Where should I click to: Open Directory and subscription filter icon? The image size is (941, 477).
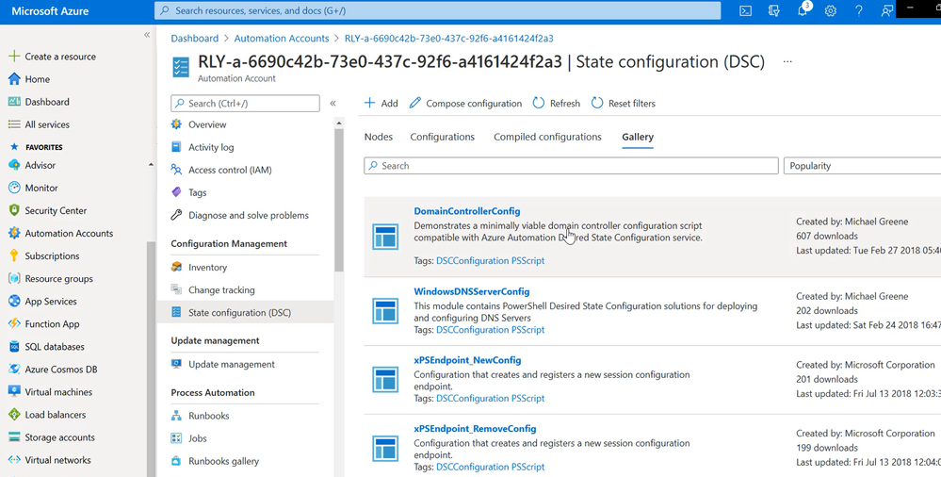[774, 10]
